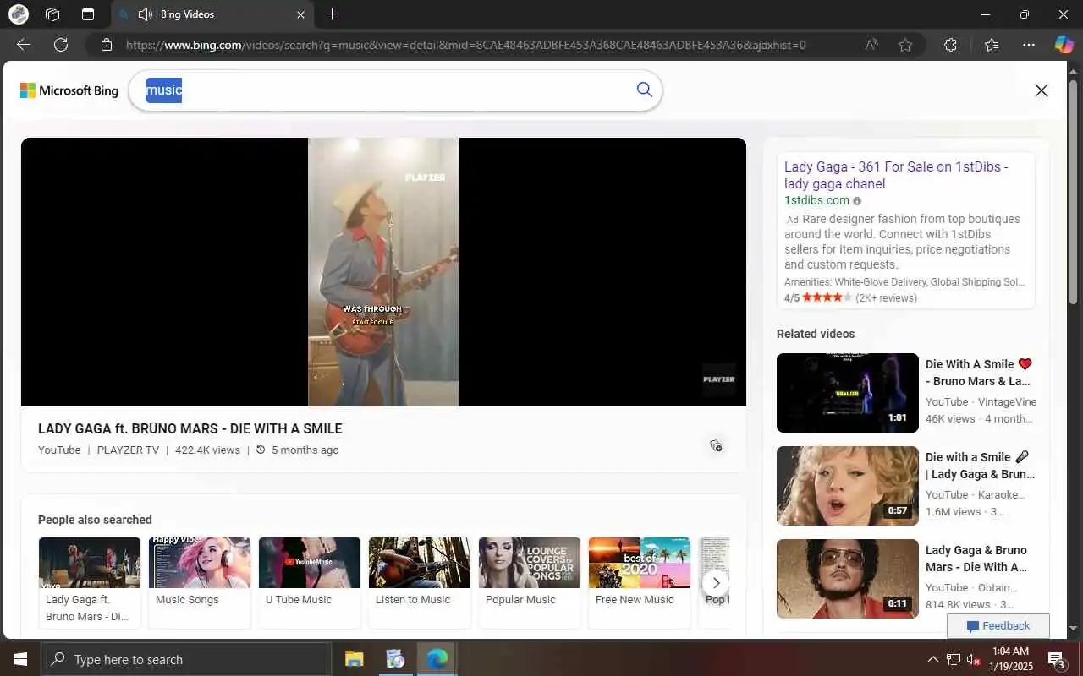Select the U Tube Music suggestion card
This screenshot has height=676, width=1083.
[310, 583]
